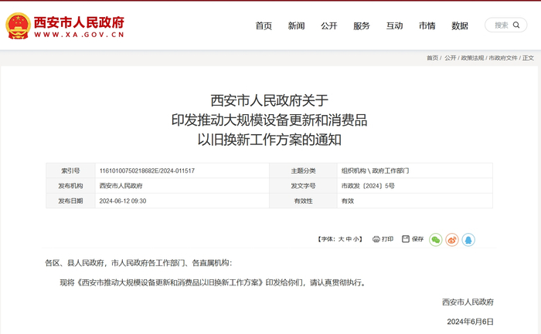This screenshot has height=334, width=541.
Task: Click the printer icon beside 打印
Action: [x=376, y=239]
